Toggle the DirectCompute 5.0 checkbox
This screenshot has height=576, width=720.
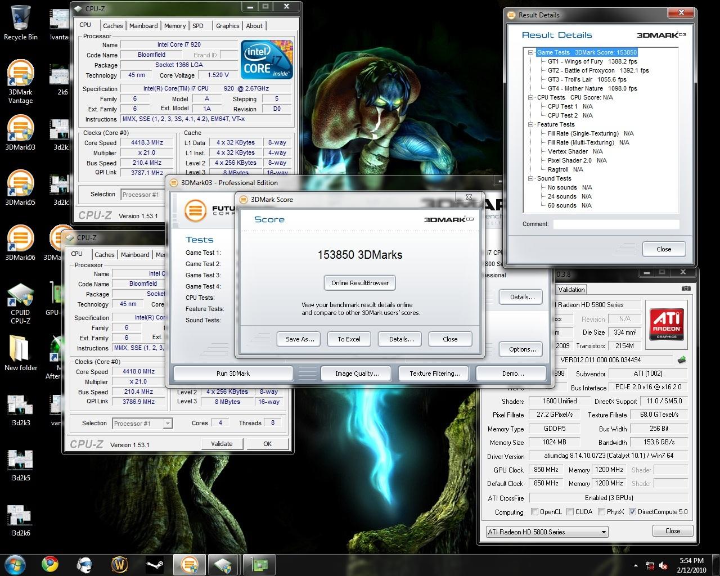pos(632,512)
